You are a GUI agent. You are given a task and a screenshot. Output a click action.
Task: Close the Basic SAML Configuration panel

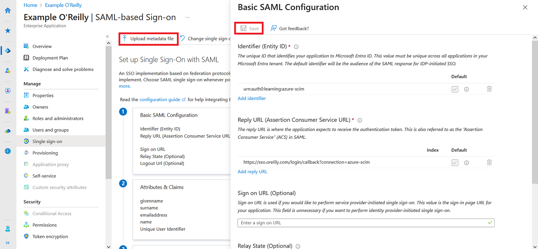(x=525, y=7)
